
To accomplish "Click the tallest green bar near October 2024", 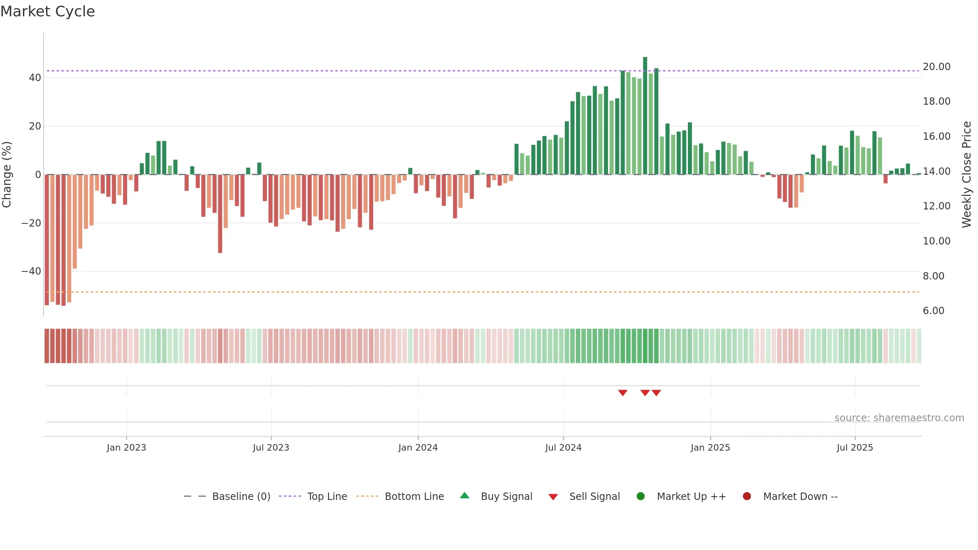I will pyautogui.click(x=645, y=116).
